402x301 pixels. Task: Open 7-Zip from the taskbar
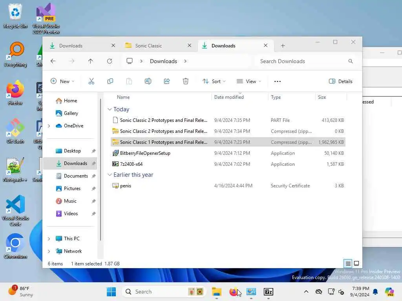(268, 292)
